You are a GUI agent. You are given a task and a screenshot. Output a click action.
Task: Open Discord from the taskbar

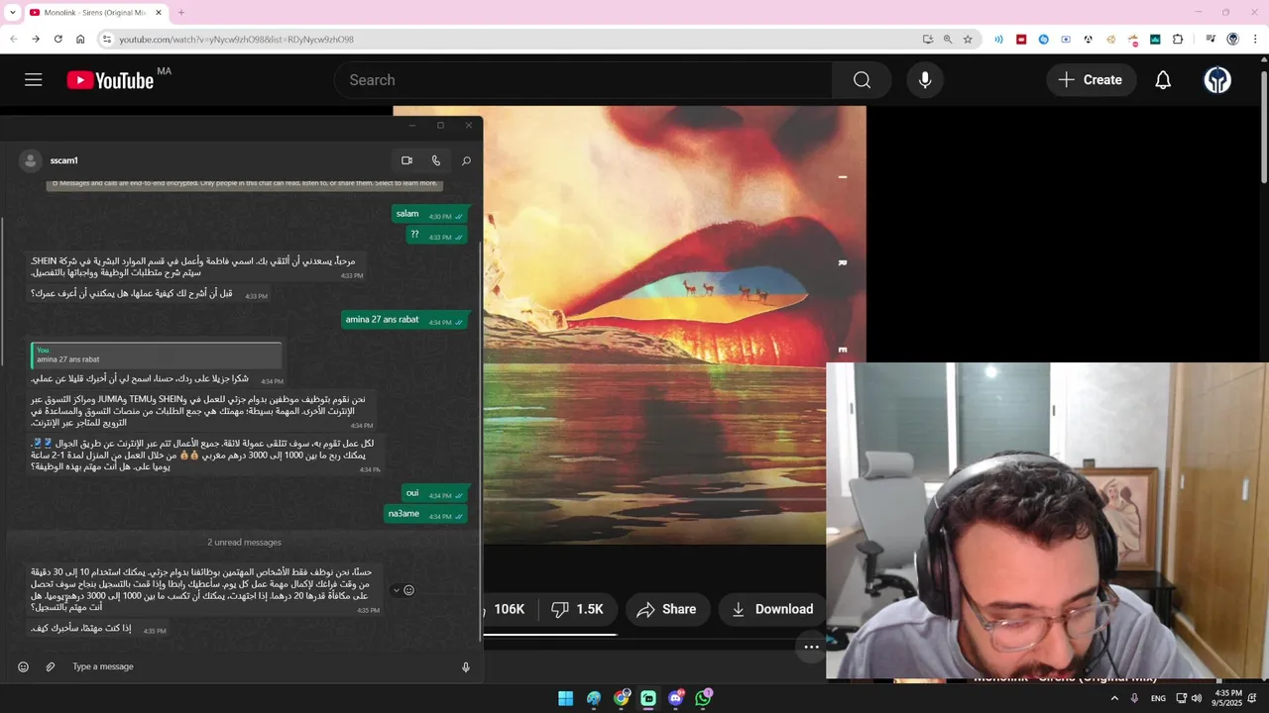click(x=676, y=698)
